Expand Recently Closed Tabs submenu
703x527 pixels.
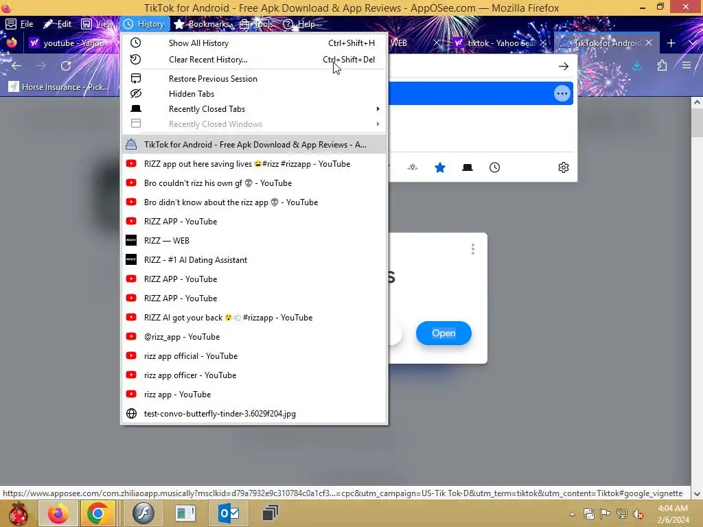254,109
